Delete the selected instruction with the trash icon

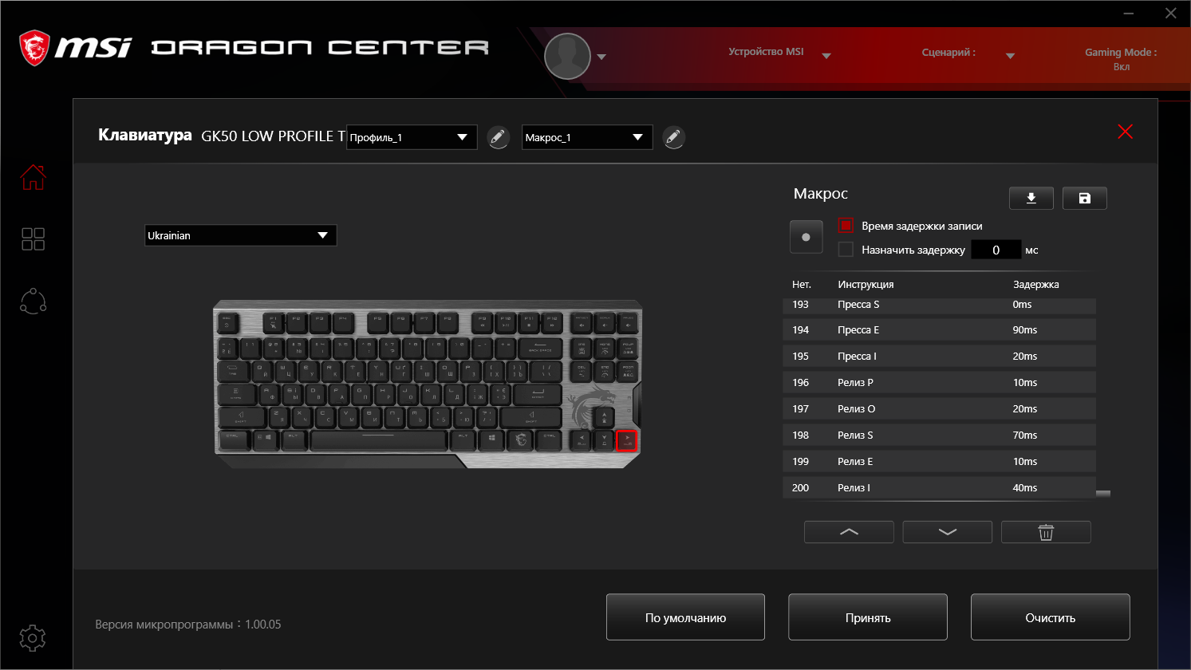[x=1046, y=532]
